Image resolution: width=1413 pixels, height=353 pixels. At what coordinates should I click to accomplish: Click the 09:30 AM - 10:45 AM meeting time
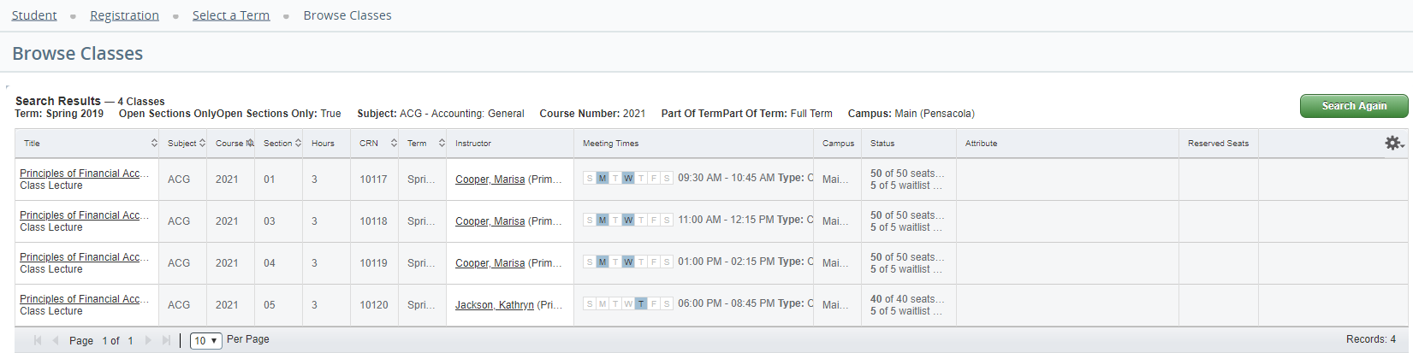click(x=726, y=178)
